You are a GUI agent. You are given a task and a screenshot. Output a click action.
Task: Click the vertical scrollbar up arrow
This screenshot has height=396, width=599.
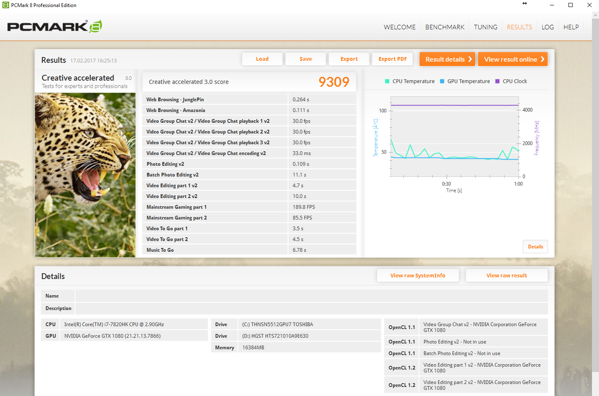click(x=595, y=15)
